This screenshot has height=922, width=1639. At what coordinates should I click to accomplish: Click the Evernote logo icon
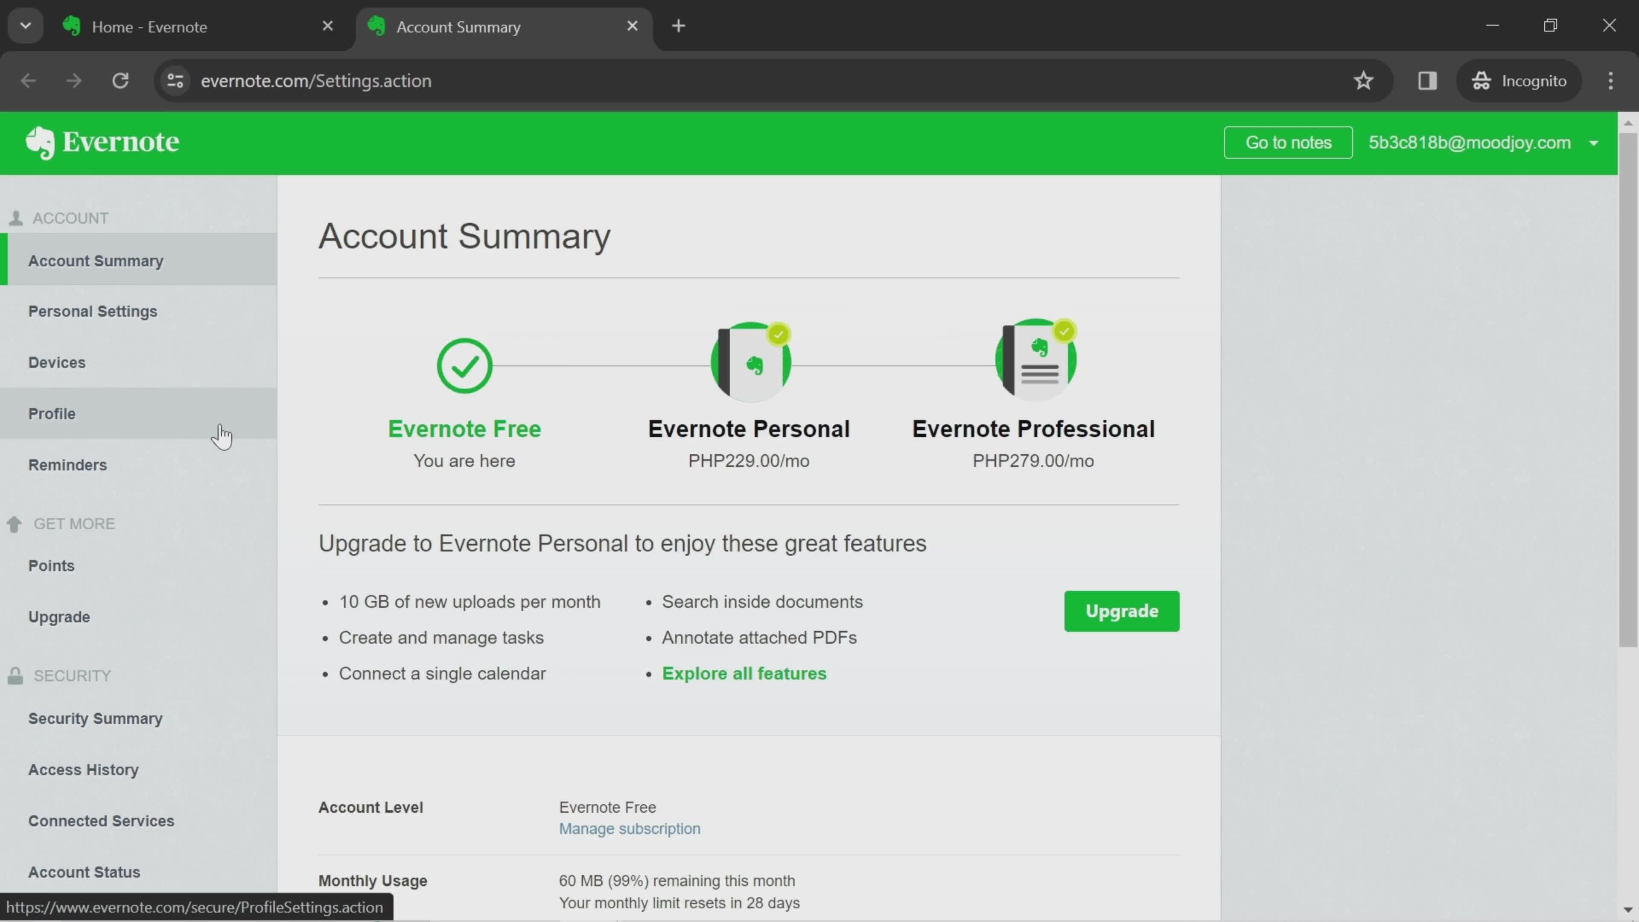[38, 142]
